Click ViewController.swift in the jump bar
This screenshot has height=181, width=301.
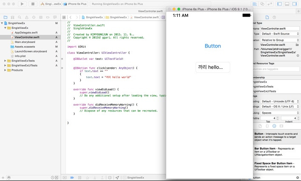click(x=145, y=17)
